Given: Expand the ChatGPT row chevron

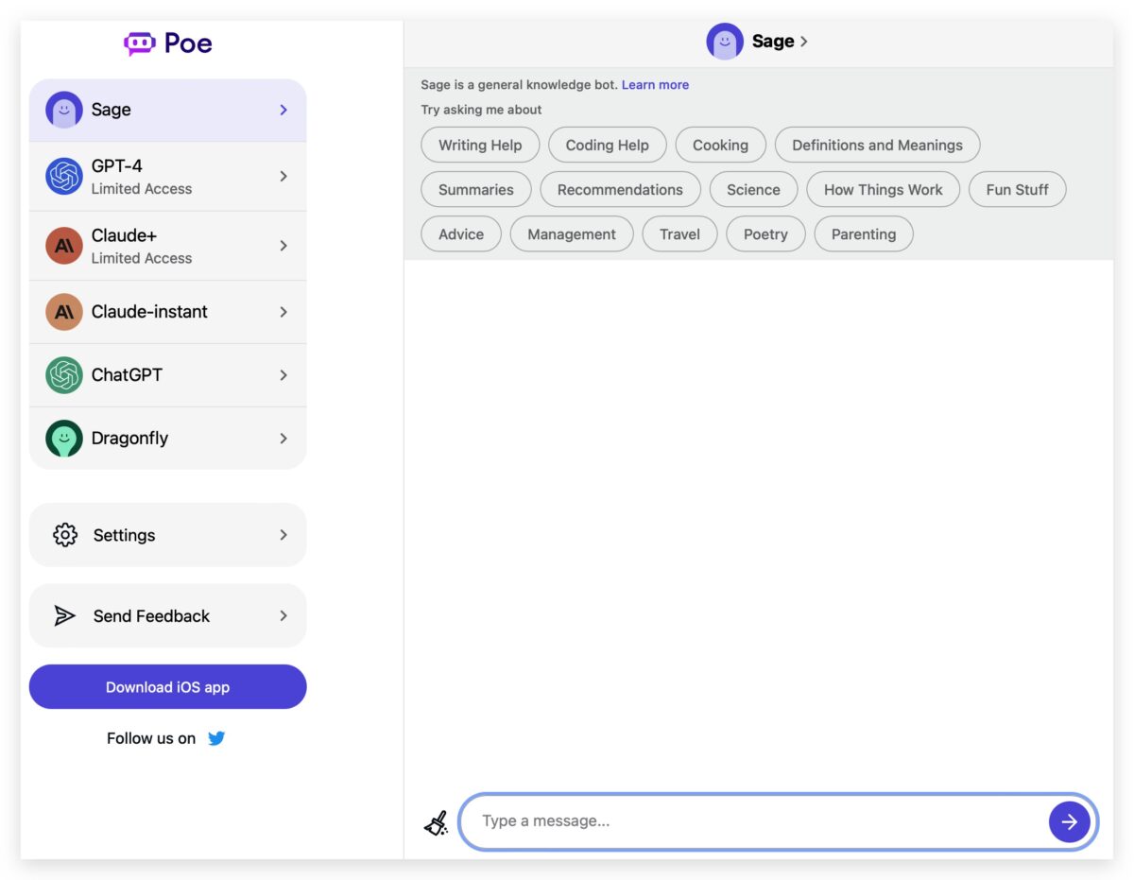Looking at the screenshot, I should [283, 375].
